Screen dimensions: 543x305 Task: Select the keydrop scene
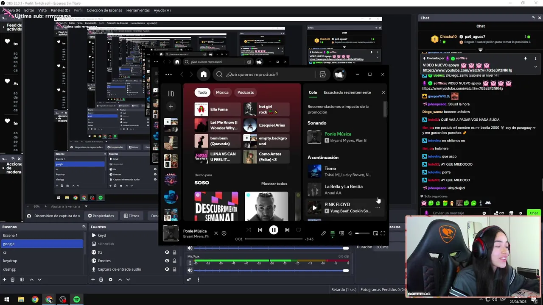coord(42,261)
